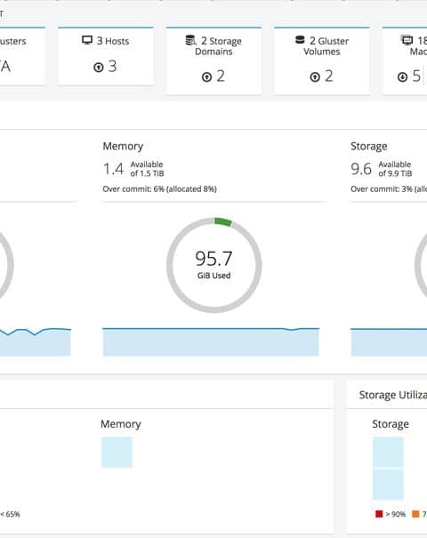Click the '< 65%' legend text
The image size is (427, 538).
[x=11, y=514]
